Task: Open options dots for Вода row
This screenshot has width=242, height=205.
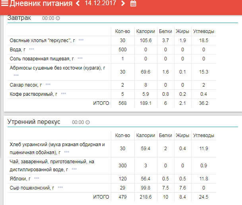Action: [31, 49]
